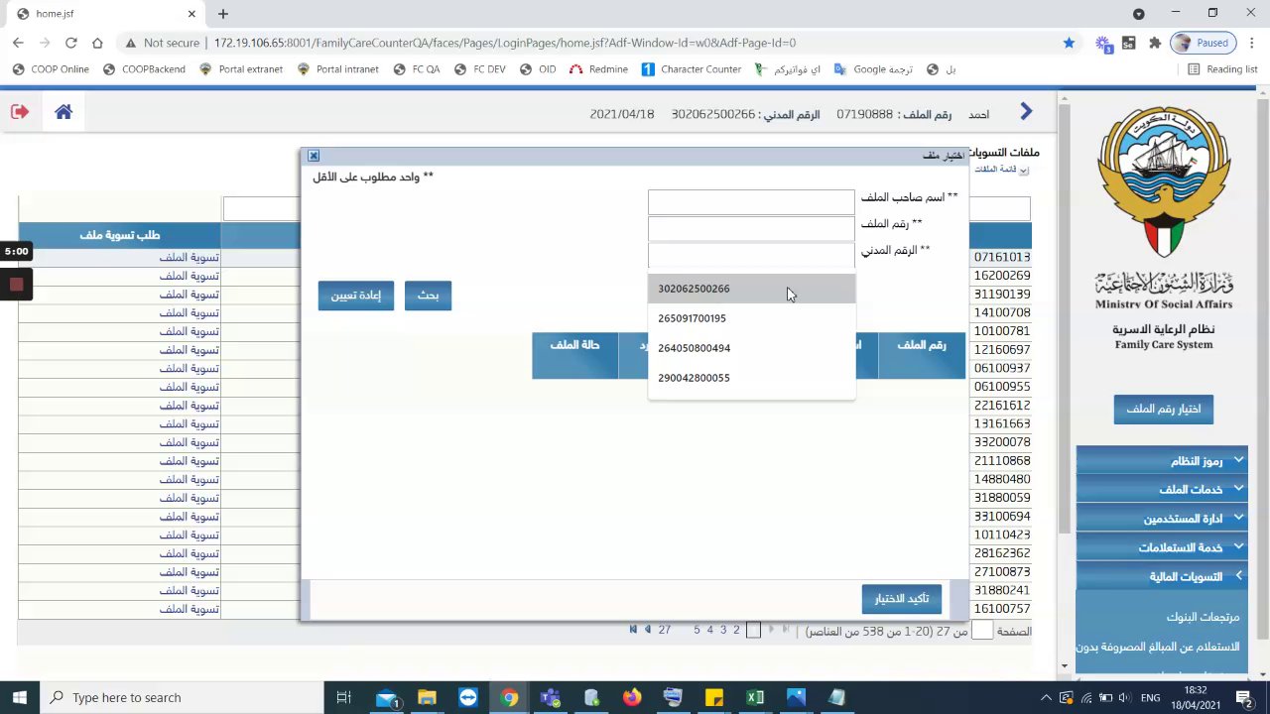Open Firefox from taskbar

tap(632, 697)
